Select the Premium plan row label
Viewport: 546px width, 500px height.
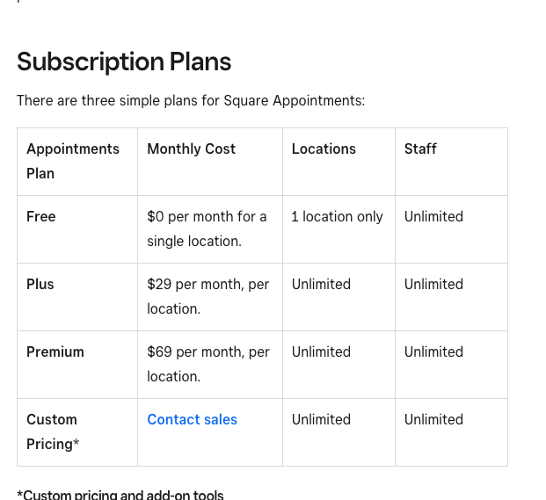pyautogui.click(x=55, y=352)
